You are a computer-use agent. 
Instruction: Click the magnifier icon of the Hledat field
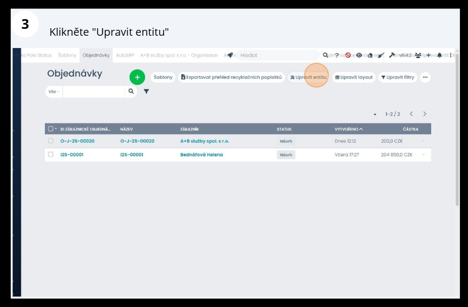325,55
